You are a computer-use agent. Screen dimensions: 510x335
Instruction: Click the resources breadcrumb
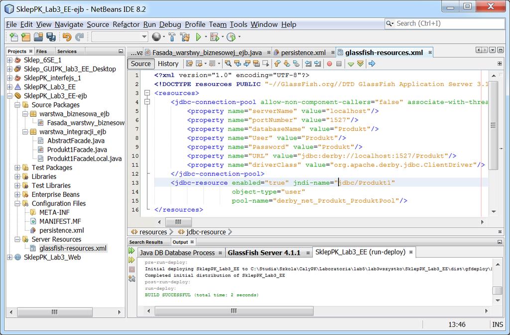[x=153, y=232]
